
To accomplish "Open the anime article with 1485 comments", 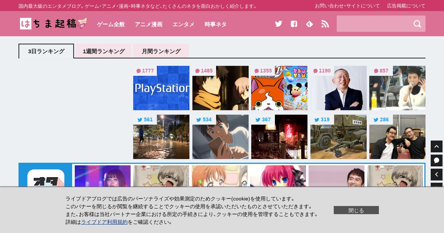I will point(221,88).
